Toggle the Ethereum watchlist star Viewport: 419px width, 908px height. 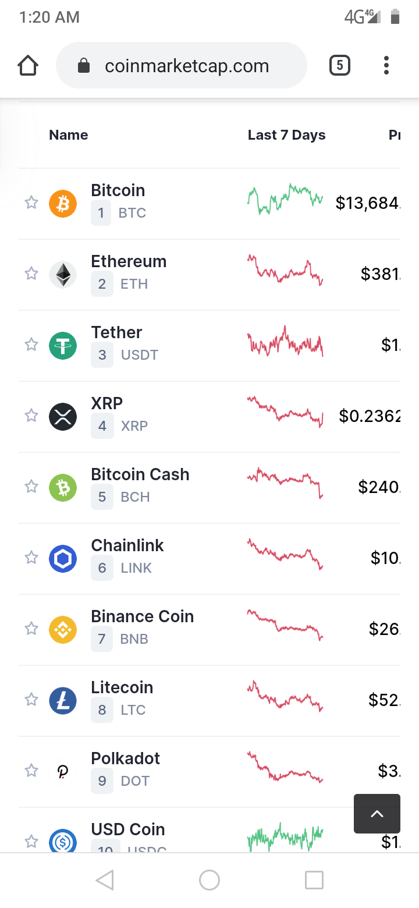[31, 274]
